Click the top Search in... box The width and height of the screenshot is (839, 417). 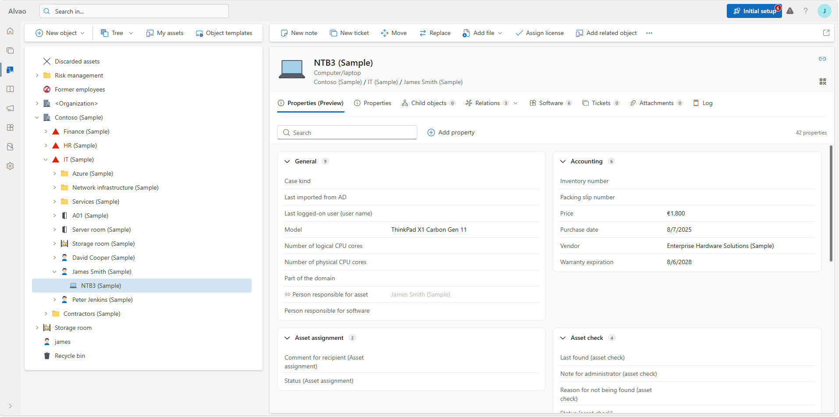pos(134,11)
